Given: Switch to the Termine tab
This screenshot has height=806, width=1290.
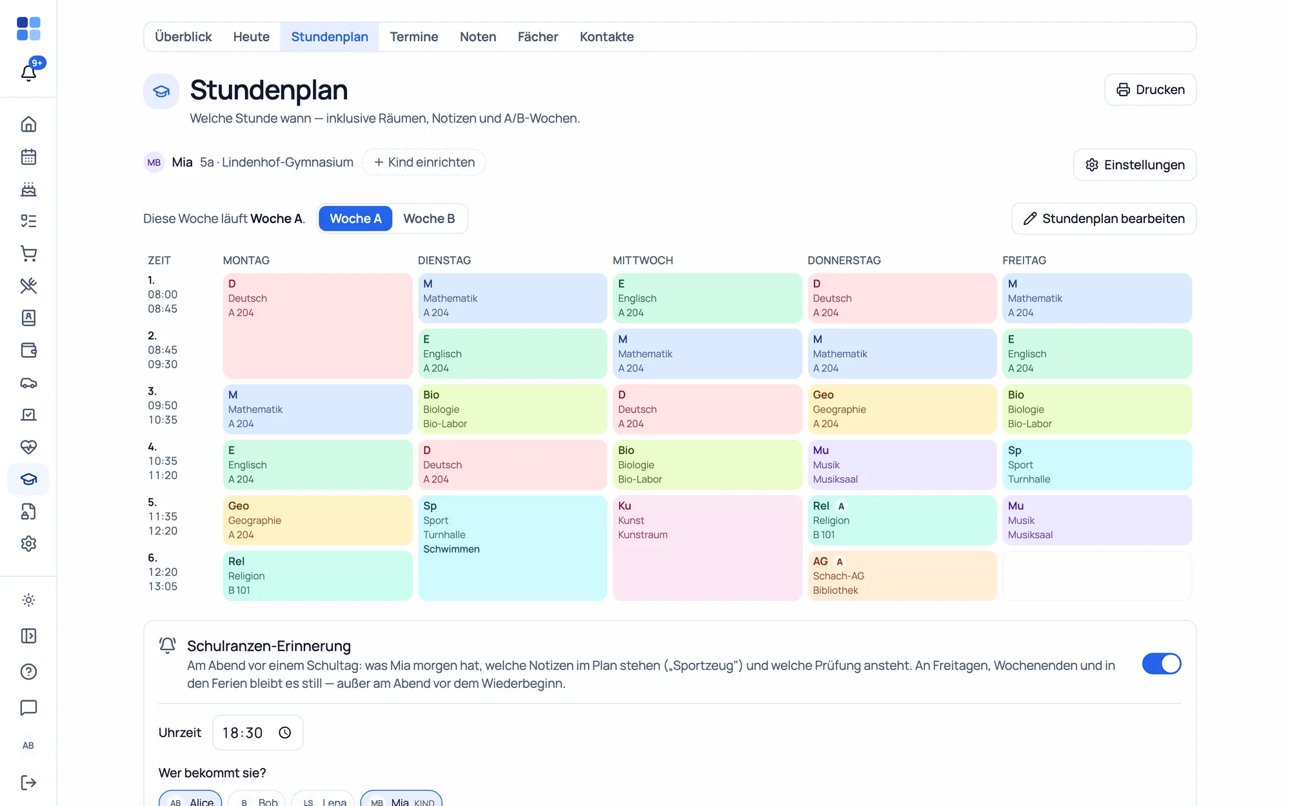Looking at the screenshot, I should 413,37.
